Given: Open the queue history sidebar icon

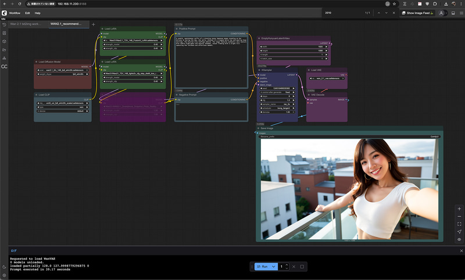Looking at the screenshot, I should click(4, 25).
